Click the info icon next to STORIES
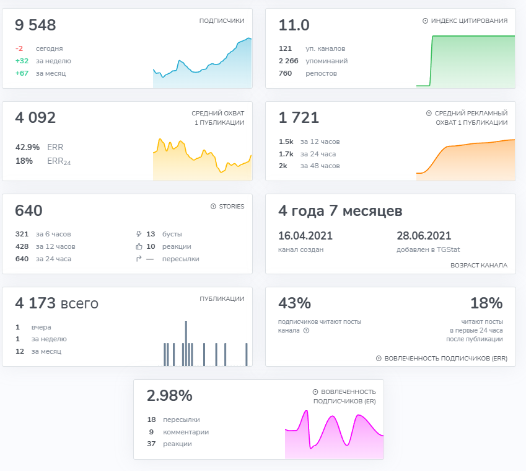This screenshot has height=471, width=526. [x=213, y=206]
